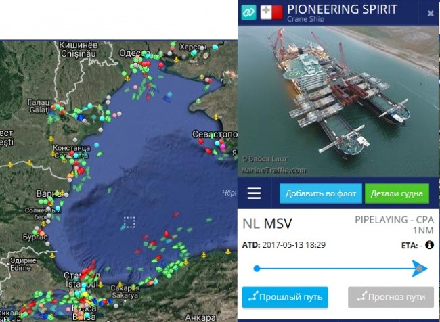This screenshot has height=322, width=440.
Task: Click the voyage progress start dot
Action: pos(257,269)
